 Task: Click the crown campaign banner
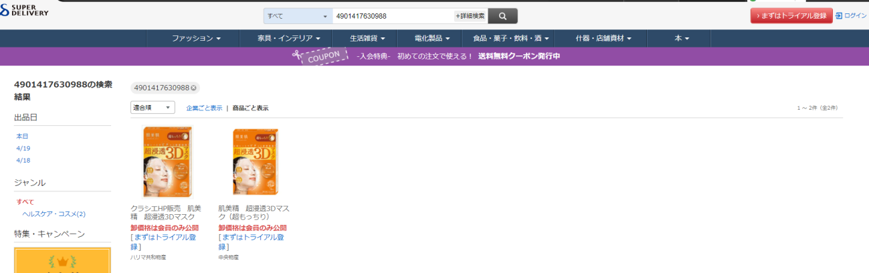pyautogui.click(x=62, y=260)
